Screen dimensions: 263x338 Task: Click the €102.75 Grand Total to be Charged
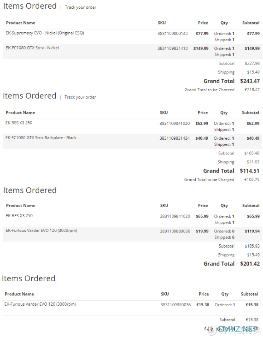coord(252,179)
